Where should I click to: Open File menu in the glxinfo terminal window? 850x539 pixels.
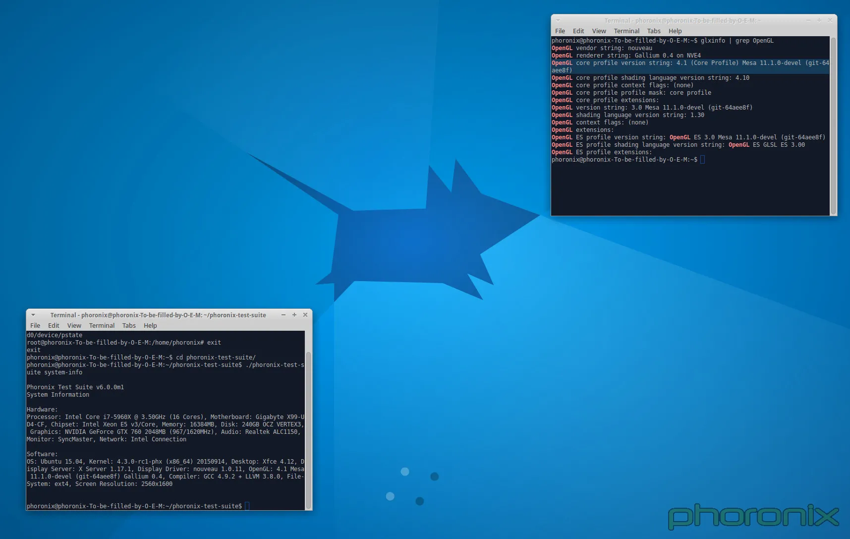point(560,31)
